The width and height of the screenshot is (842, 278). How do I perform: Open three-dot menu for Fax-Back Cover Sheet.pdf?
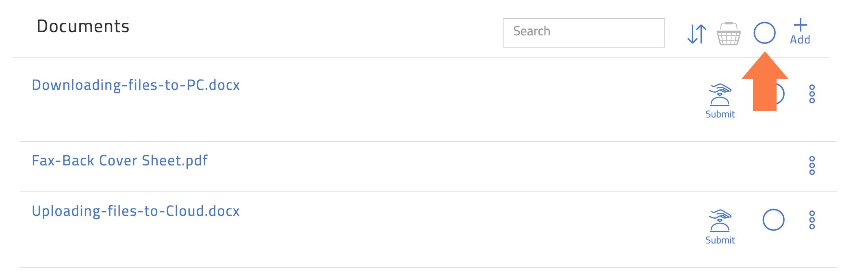812,165
